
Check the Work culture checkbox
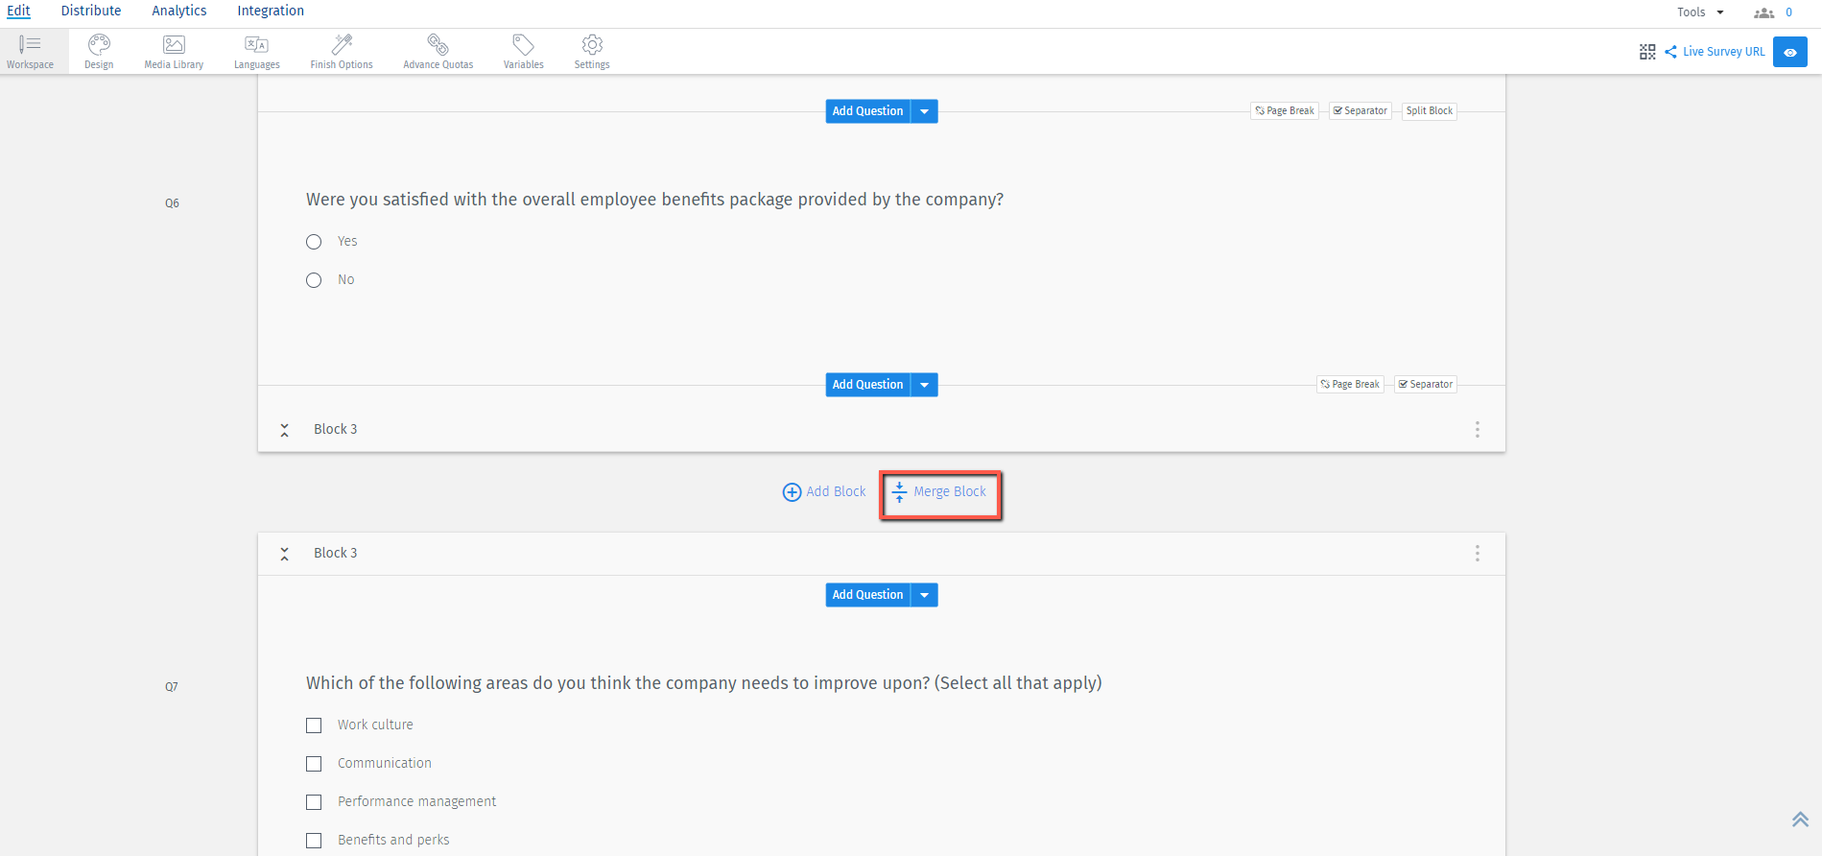(x=314, y=725)
